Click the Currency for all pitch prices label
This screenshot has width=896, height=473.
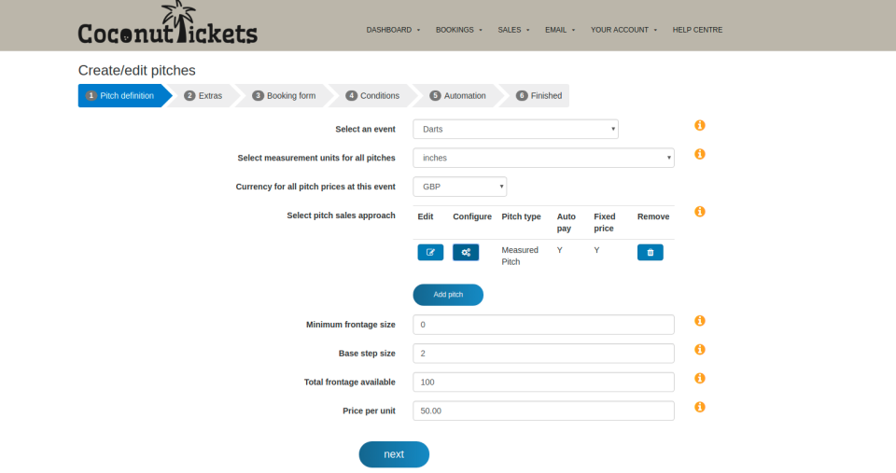pyautogui.click(x=315, y=187)
